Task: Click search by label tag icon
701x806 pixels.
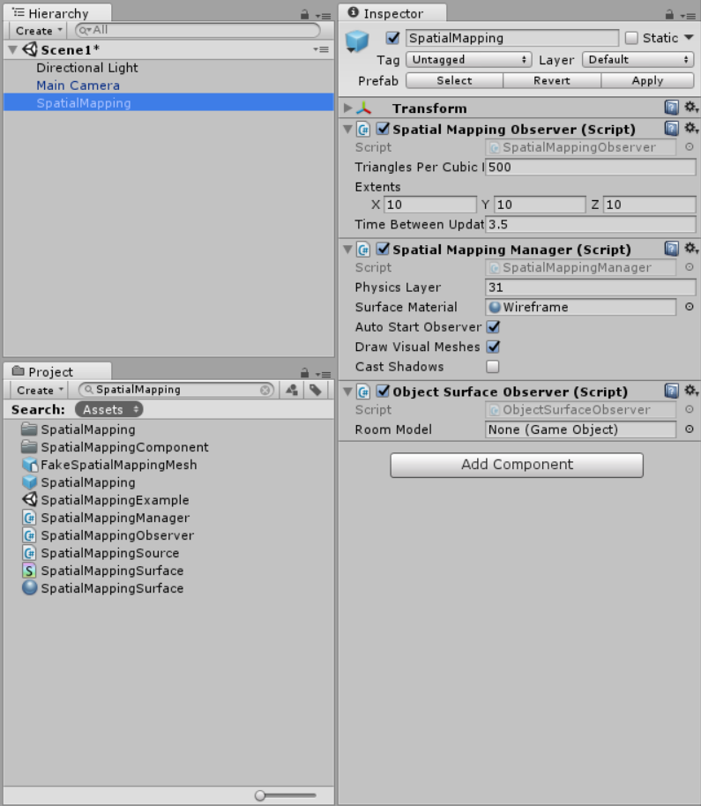Action: pos(315,390)
